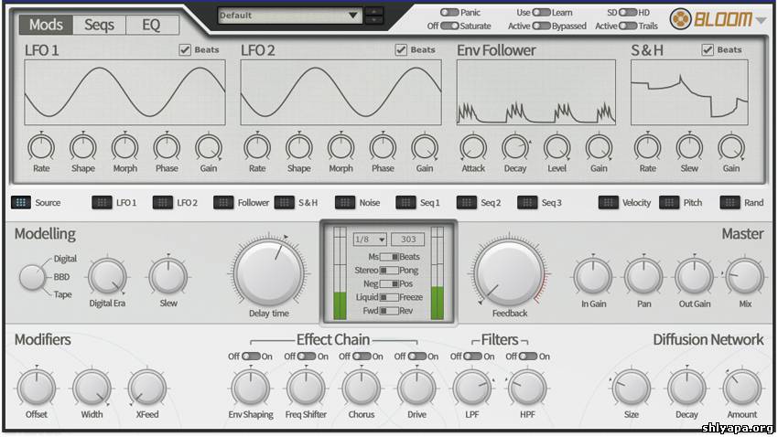Viewport: 778px width, 437px height.
Task: Toggle the Panic switch
Action: point(449,13)
